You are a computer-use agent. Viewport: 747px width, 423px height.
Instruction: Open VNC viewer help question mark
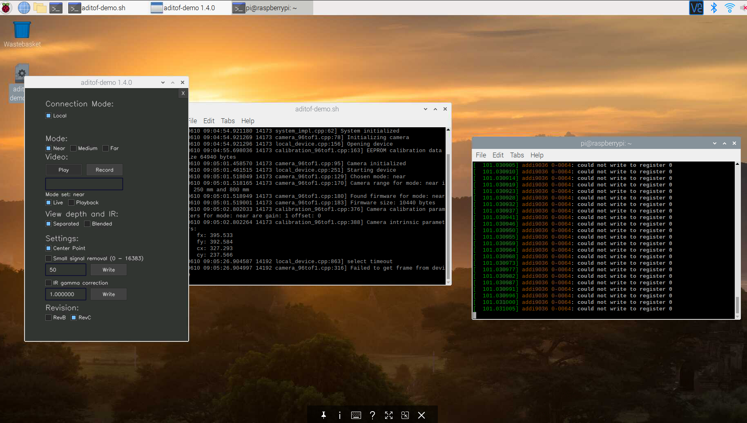click(x=372, y=415)
